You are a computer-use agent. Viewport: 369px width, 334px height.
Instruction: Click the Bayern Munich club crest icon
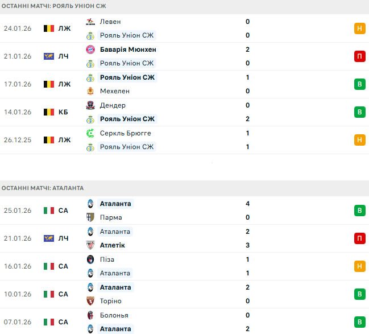pyautogui.click(x=90, y=50)
